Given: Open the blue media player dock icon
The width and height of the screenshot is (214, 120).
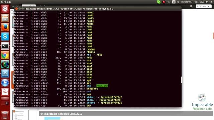Looking at the screenshot, I should [5, 83].
